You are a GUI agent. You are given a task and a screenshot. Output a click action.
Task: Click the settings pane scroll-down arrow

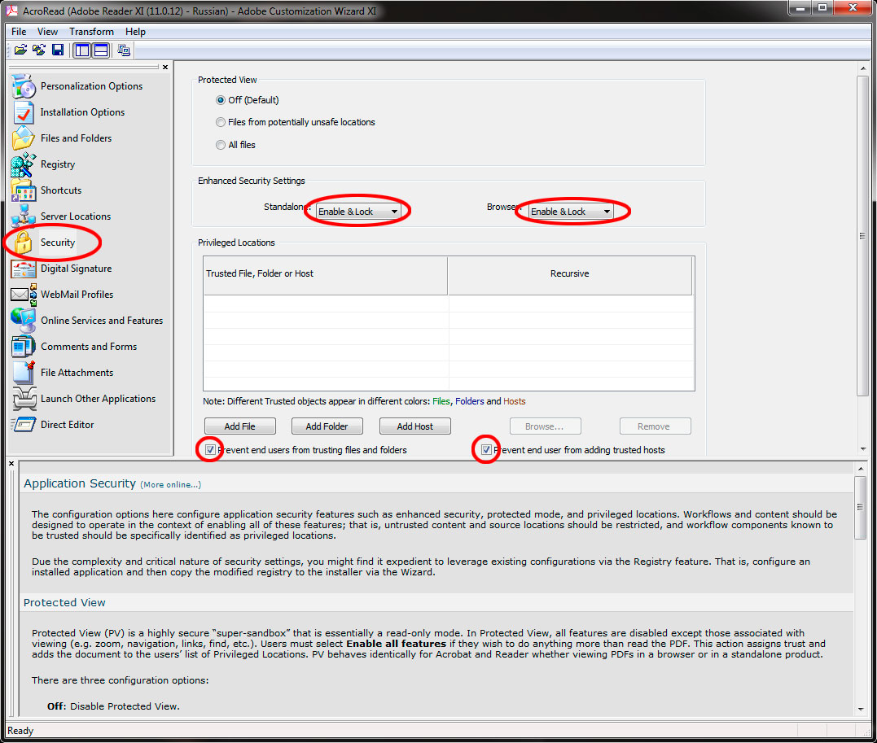[x=862, y=449]
